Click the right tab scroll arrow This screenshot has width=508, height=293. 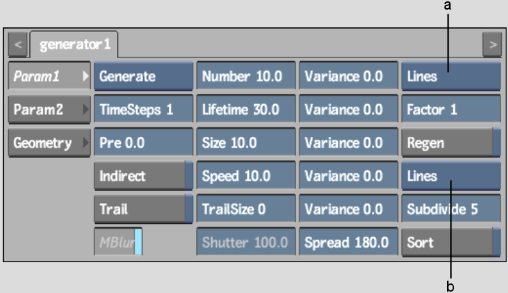click(492, 44)
